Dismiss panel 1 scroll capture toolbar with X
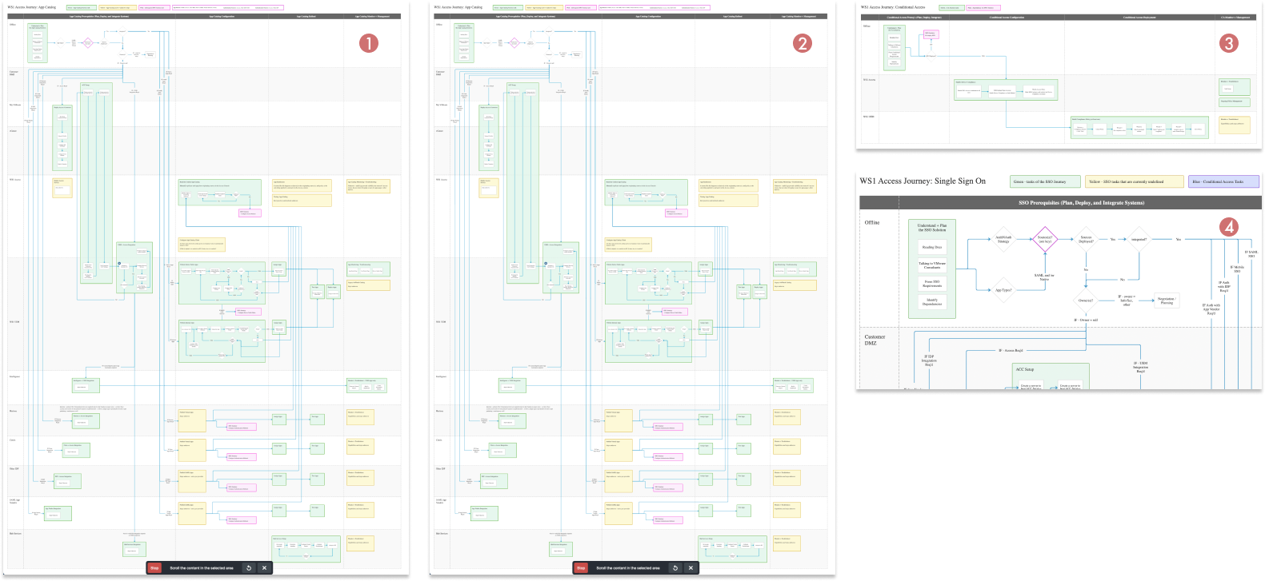Viewport: 1265px width, 581px height. (x=265, y=568)
